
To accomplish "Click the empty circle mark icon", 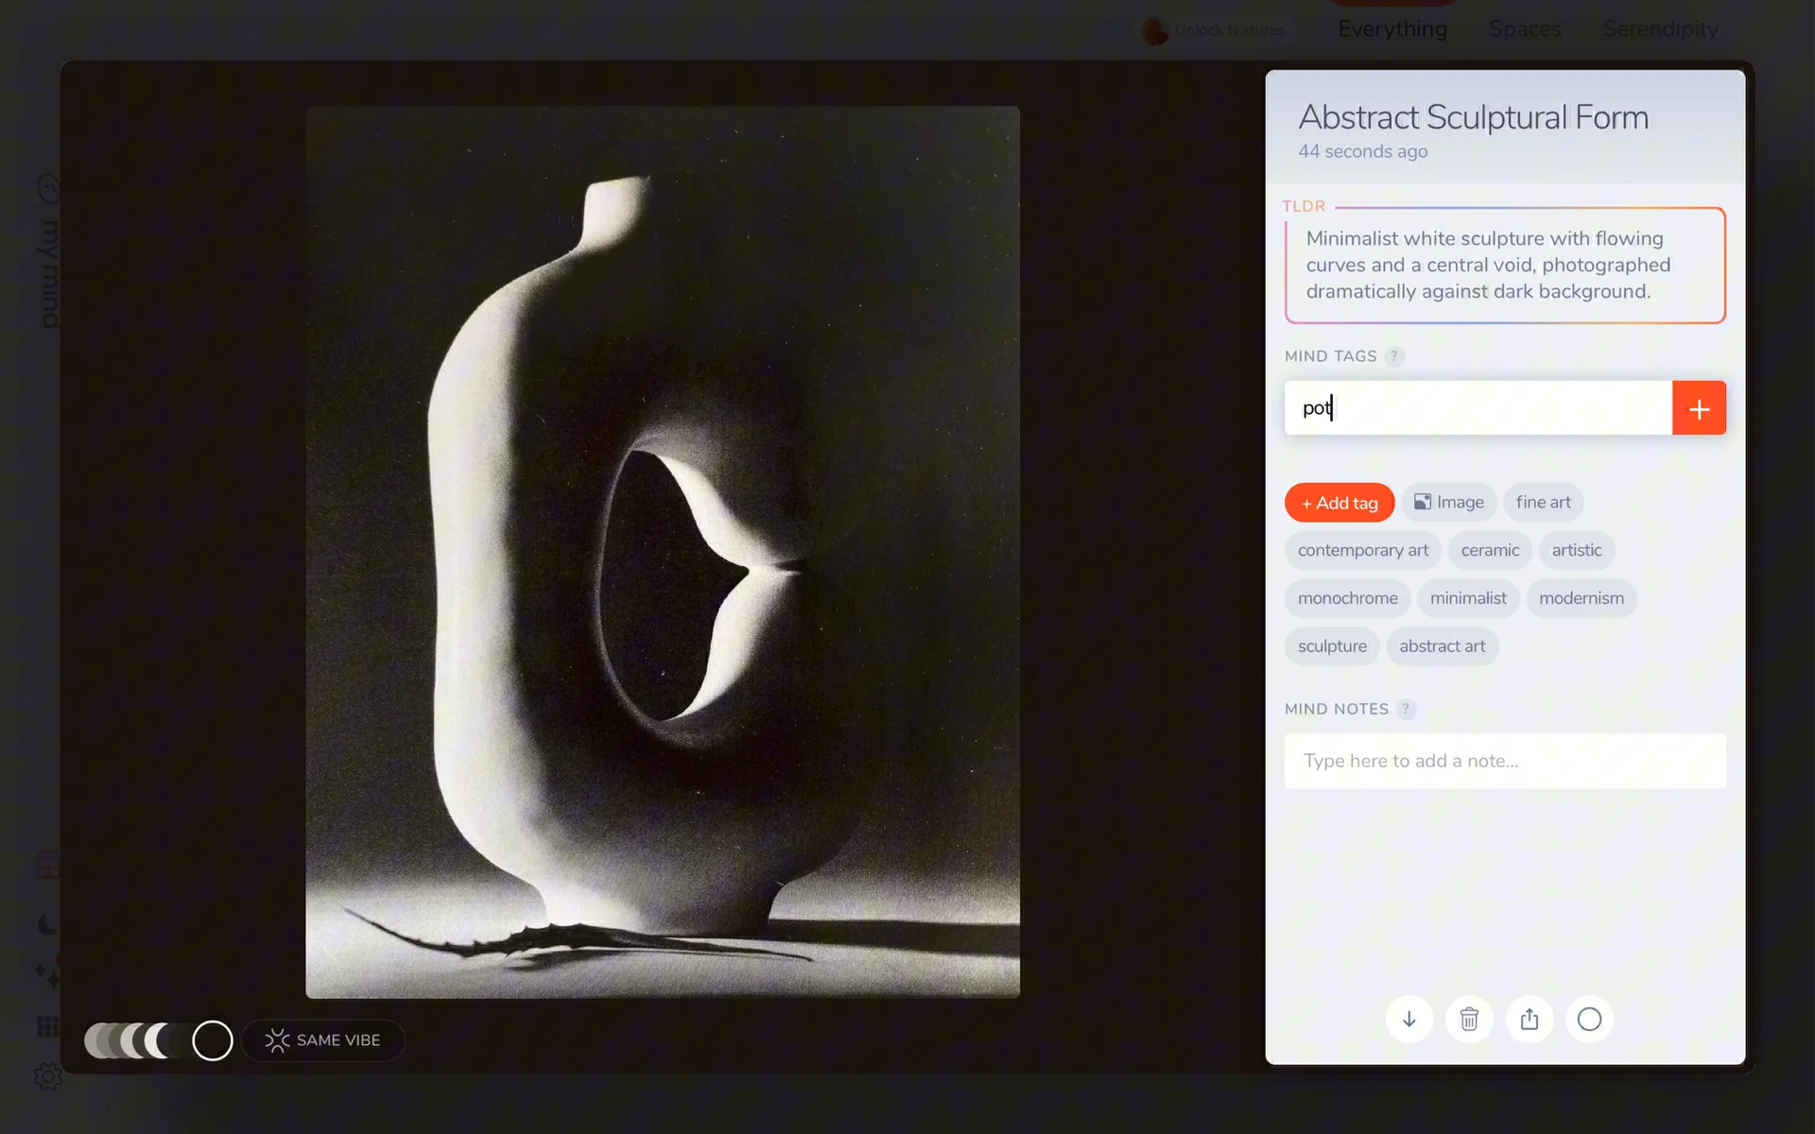I will [x=1590, y=1019].
